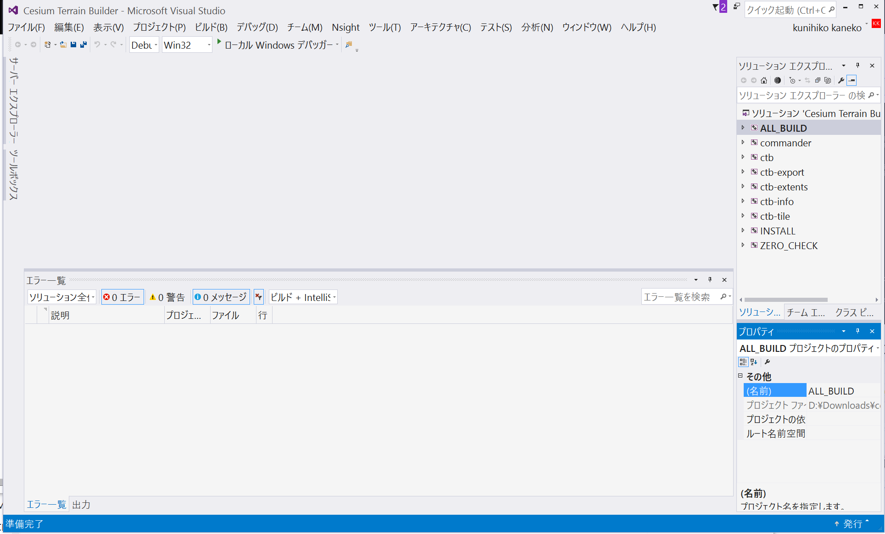Open the ヘルプ(H) menu
Image resolution: width=885 pixels, height=534 pixels.
pyautogui.click(x=638, y=28)
